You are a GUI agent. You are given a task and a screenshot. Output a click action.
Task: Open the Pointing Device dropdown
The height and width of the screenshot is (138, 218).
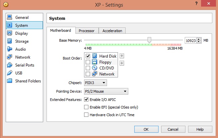click(x=106, y=91)
